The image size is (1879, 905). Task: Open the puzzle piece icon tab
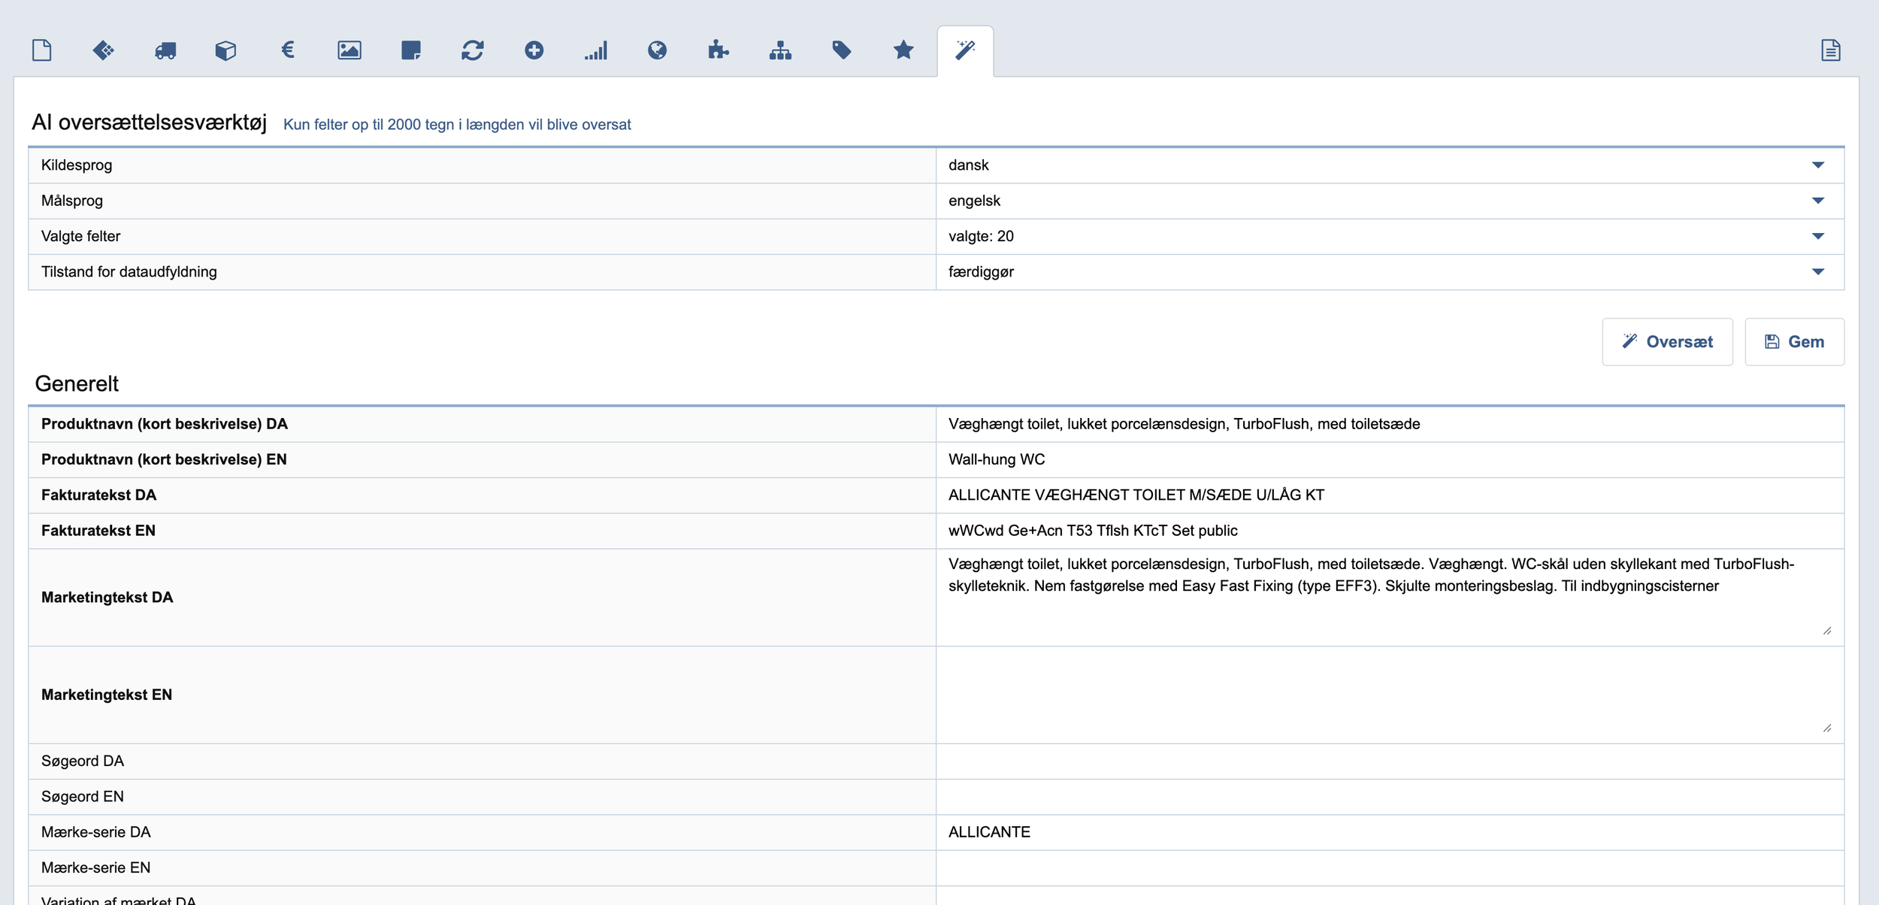click(x=719, y=50)
